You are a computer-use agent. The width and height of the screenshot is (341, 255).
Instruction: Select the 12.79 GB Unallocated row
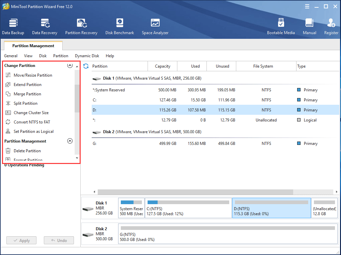pyautogui.click(x=215, y=120)
